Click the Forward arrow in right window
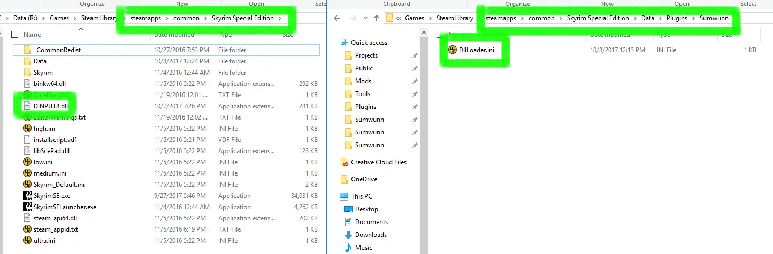The height and width of the screenshot is (254, 773). coord(352,18)
